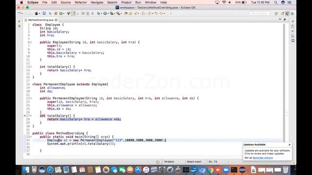Switch to the Java perspective icon
Image resolution: width=312 pixels, height=175 pixels.
pyautogui.click(x=287, y=14)
